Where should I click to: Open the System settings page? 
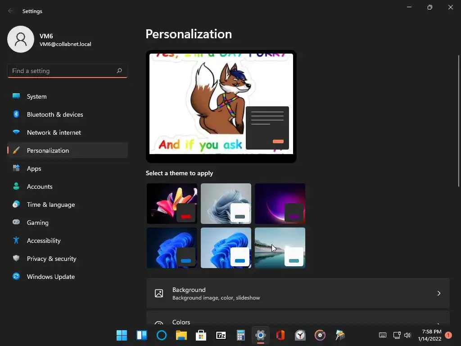point(68,96)
